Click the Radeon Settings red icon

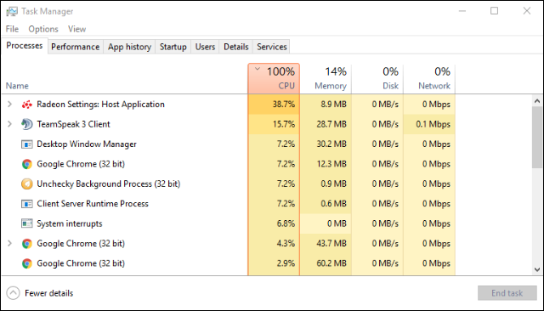26,105
